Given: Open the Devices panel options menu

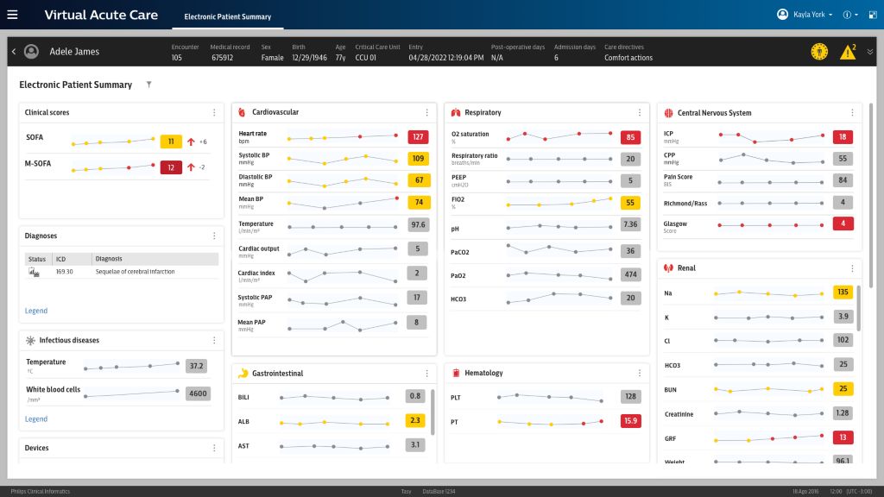Looking at the screenshot, I should tap(214, 448).
